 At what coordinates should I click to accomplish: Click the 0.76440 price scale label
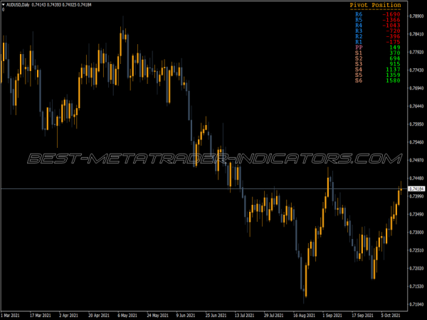[416, 106]
